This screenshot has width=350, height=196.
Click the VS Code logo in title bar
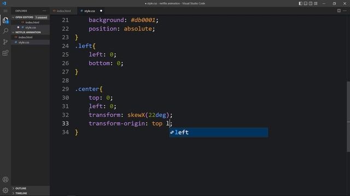4,3
